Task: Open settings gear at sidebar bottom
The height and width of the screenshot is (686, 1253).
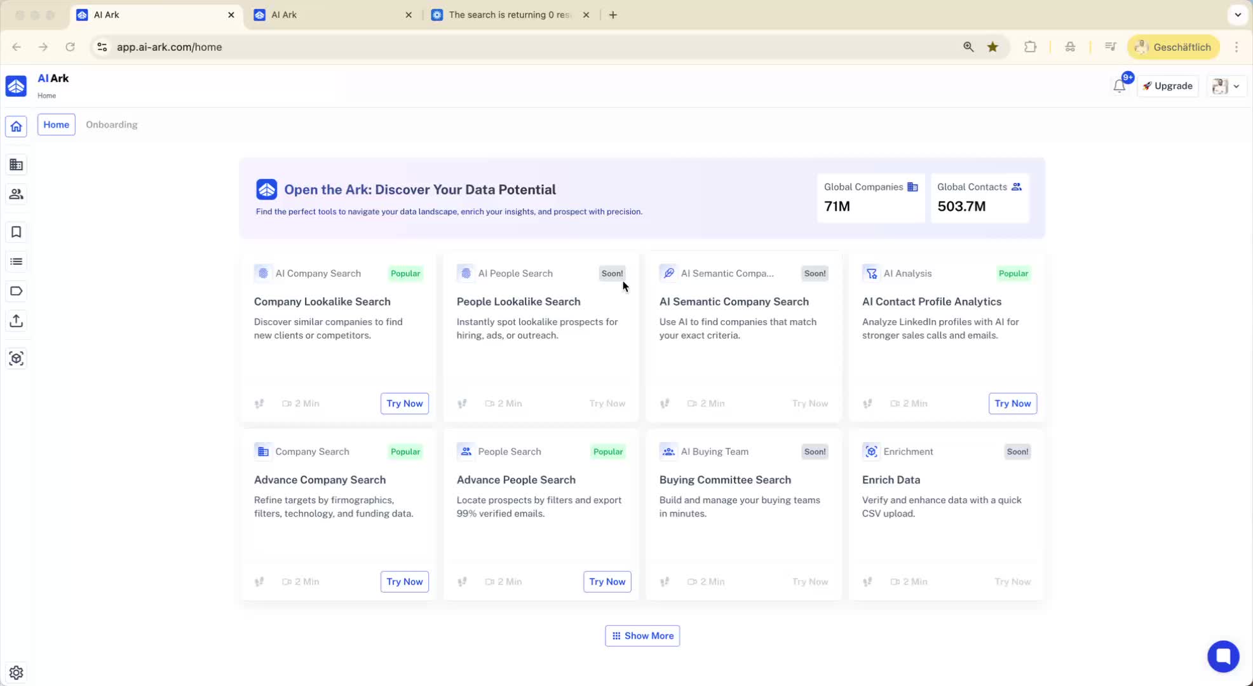Action: [x=17, y=672]
